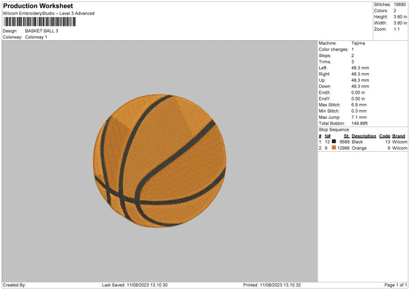This screenshot has width=410, height=290.
Task: Click 'Wilcom' brand in the Black row
Action: click(x=400, y=142)
